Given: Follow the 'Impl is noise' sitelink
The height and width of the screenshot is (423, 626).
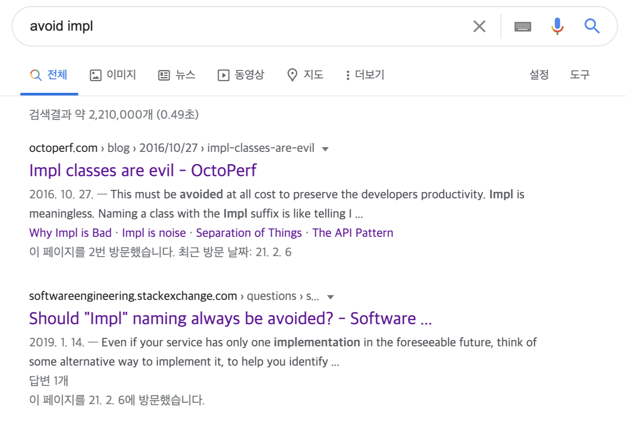Looking at the screenshot, I should [x=154, y=233].
